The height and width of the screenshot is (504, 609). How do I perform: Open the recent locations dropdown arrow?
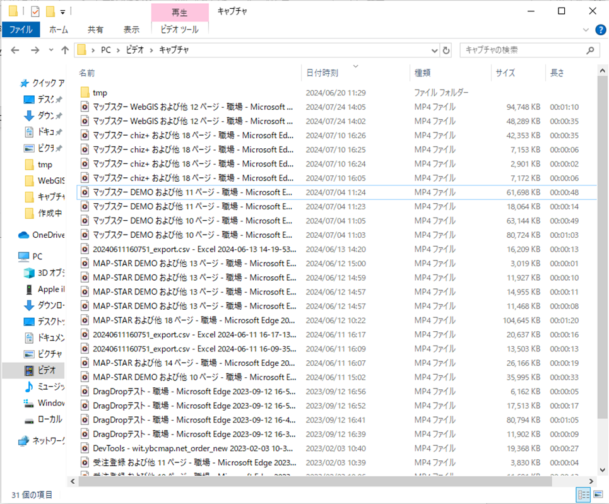click(51, 50)
